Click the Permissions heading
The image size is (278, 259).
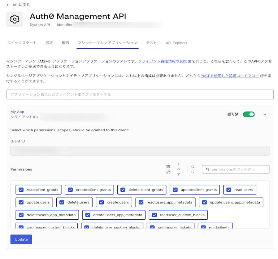point(21,169)
